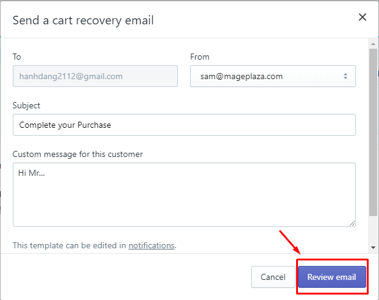Click the scrollbar down arrow
The width and height of the screenshot is (379, 300).
tap(373, 248)
